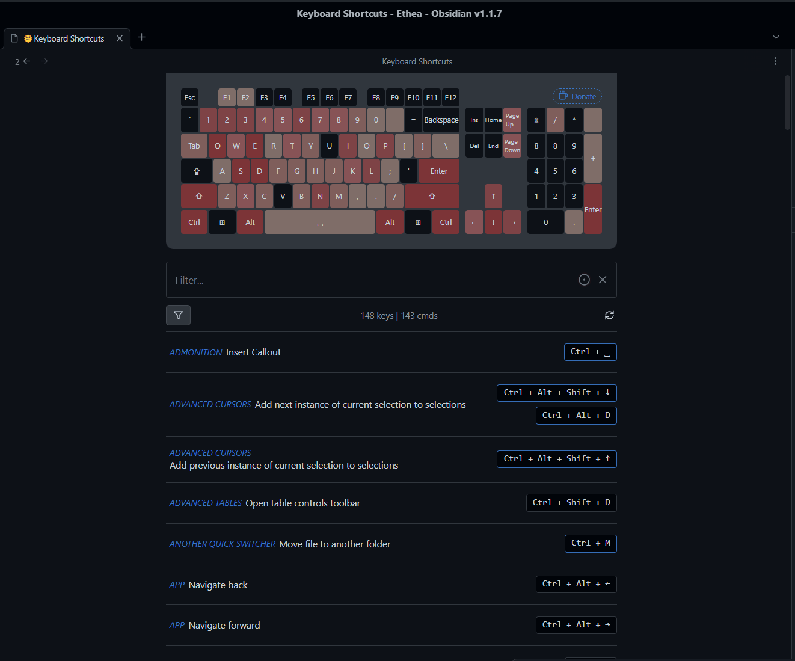
Task: Click the Q key on visual keyboard
Action: coord(218,146)
